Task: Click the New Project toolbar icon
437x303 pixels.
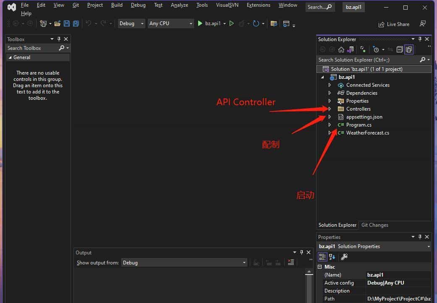Action: 43,23
